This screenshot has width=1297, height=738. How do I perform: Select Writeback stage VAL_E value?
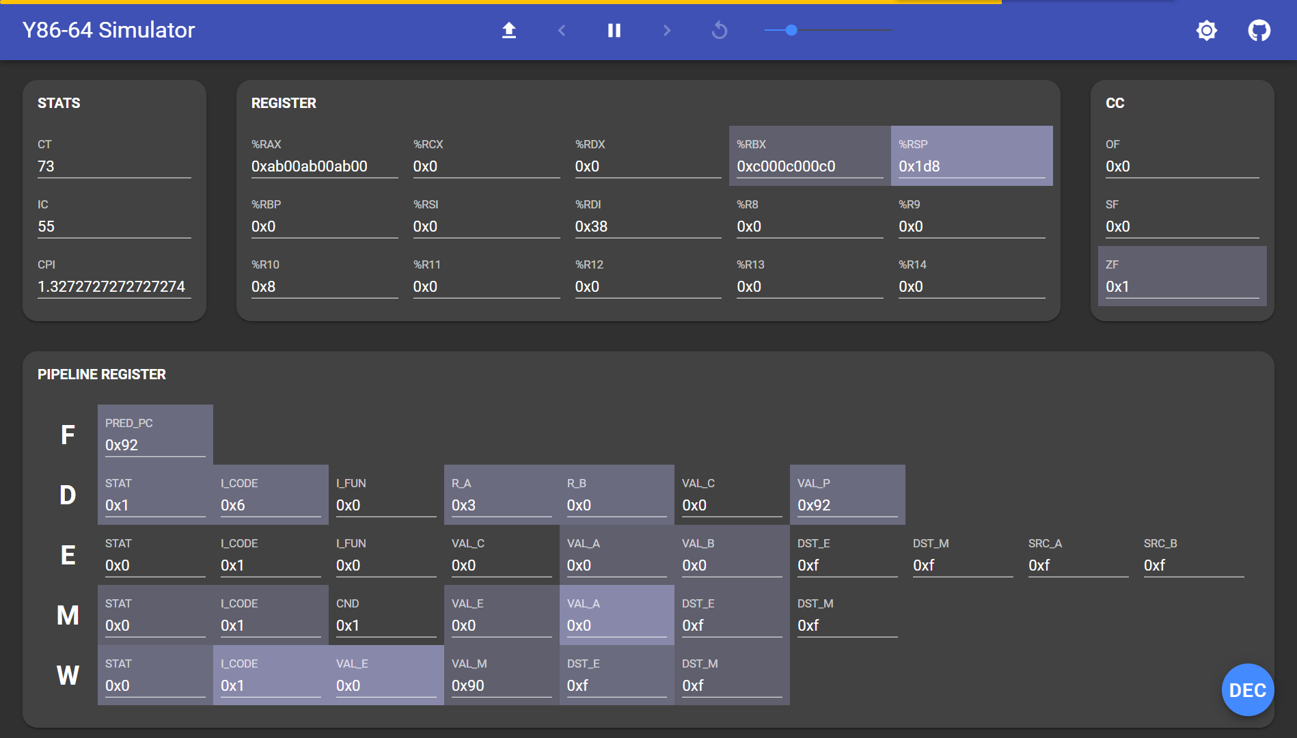(x=386, y=686)
